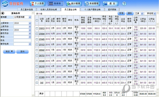Open the help question mark icon
This screenshot has height=97, width=159.
[x=124, y=4]
